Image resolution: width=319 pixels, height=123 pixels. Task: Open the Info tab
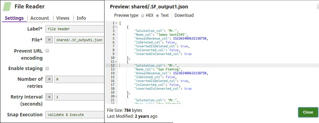point(81,18)
